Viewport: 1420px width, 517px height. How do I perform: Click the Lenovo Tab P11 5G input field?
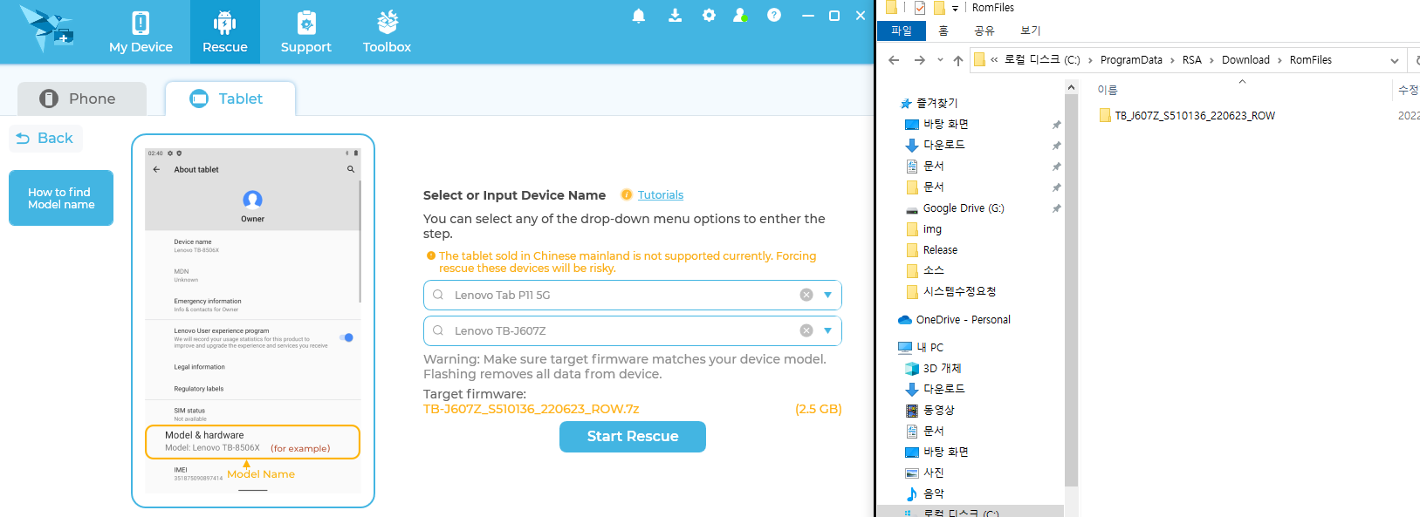[x=633, y=295]
